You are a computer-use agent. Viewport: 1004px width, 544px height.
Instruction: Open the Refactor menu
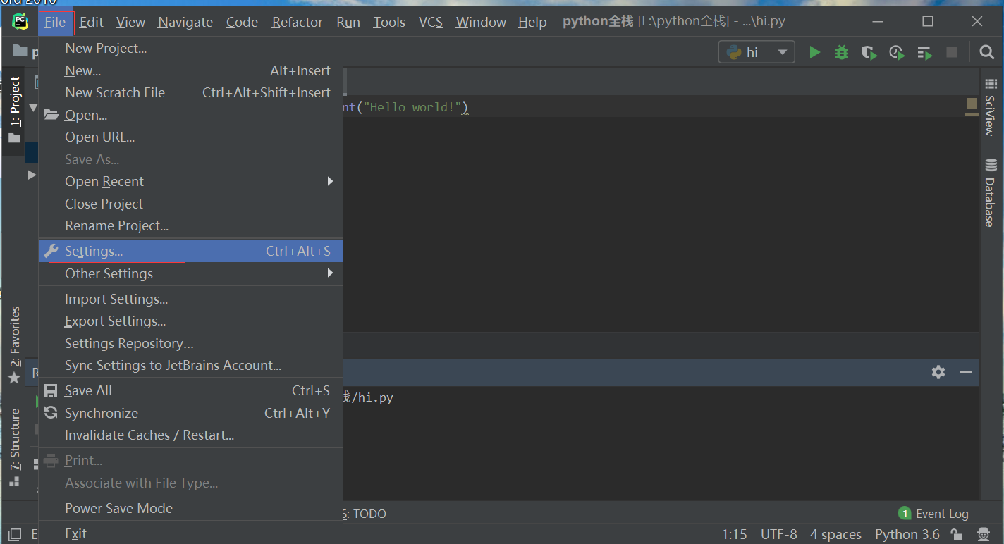point(298,23)
